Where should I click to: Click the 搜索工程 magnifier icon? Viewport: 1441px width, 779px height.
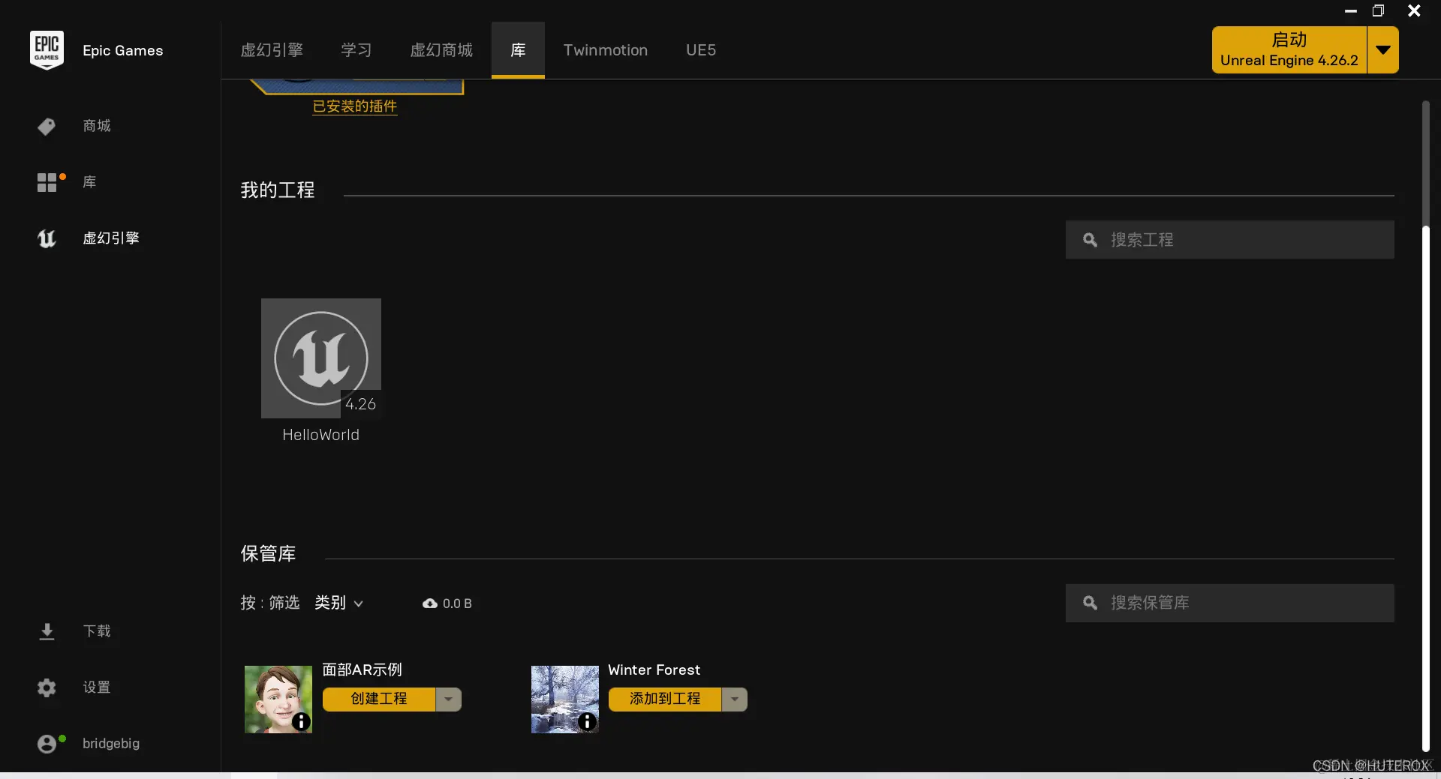tap(1091, 240)
